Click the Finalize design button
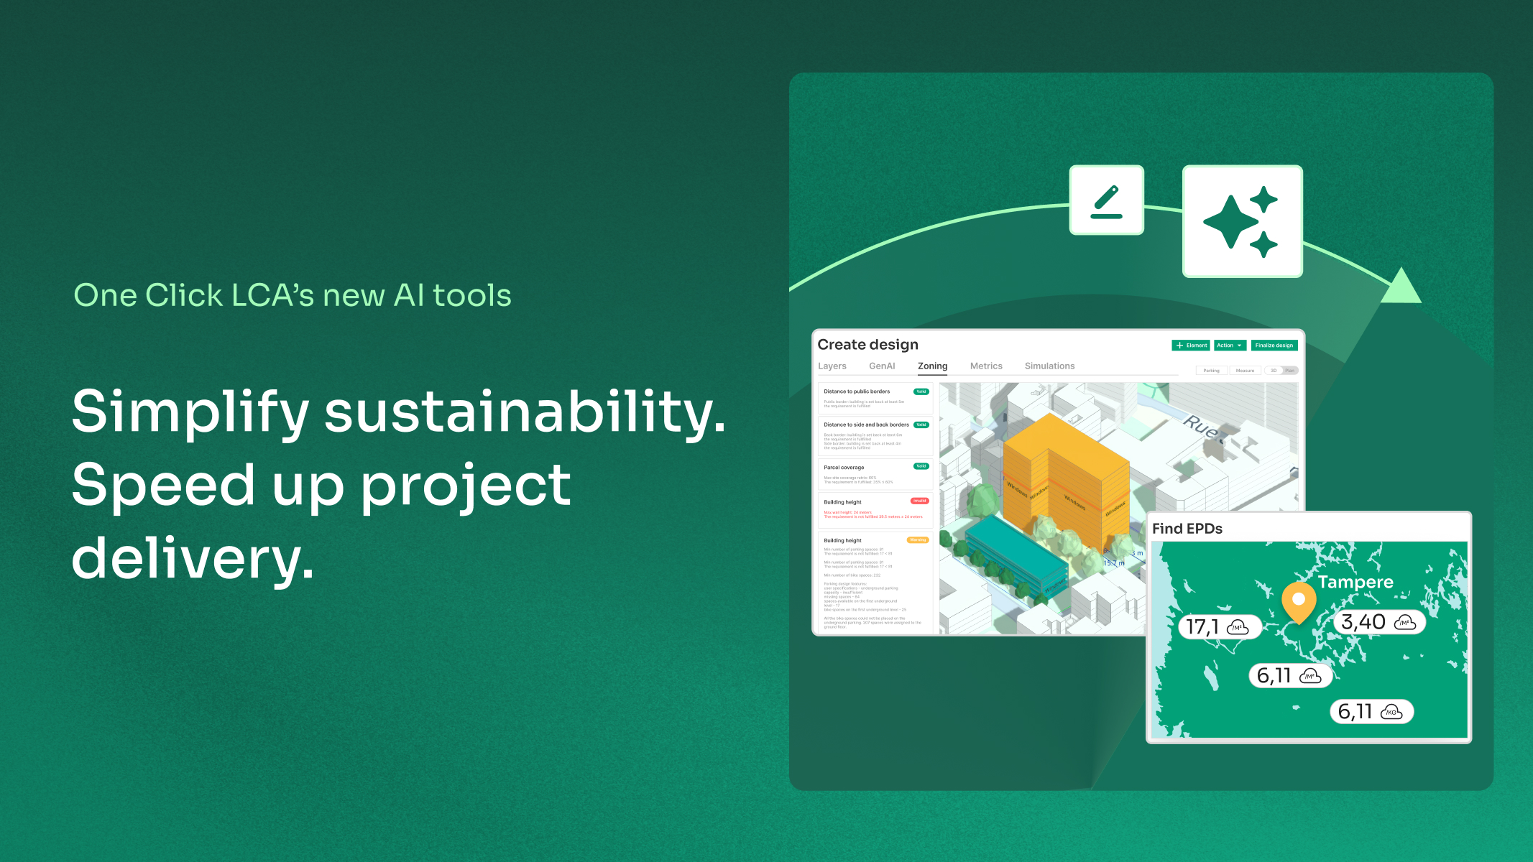The width and height of the screenshot is (1533, 862). point(1274,346)
